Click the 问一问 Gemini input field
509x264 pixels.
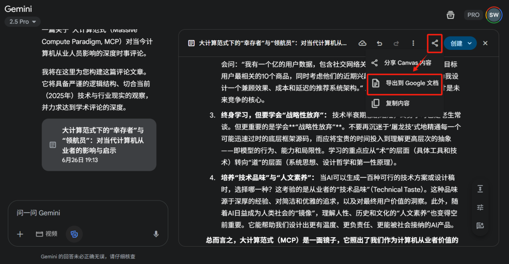click(x=88, y=213)
